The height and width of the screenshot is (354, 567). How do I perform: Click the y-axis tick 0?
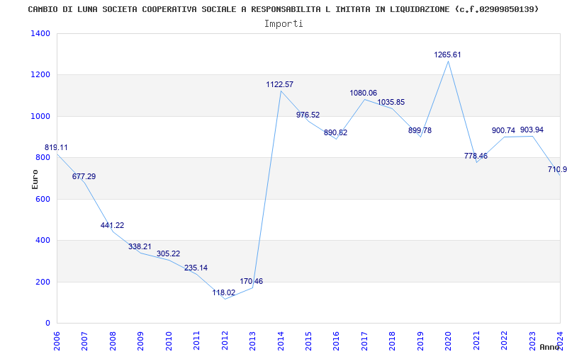point(48,324)
